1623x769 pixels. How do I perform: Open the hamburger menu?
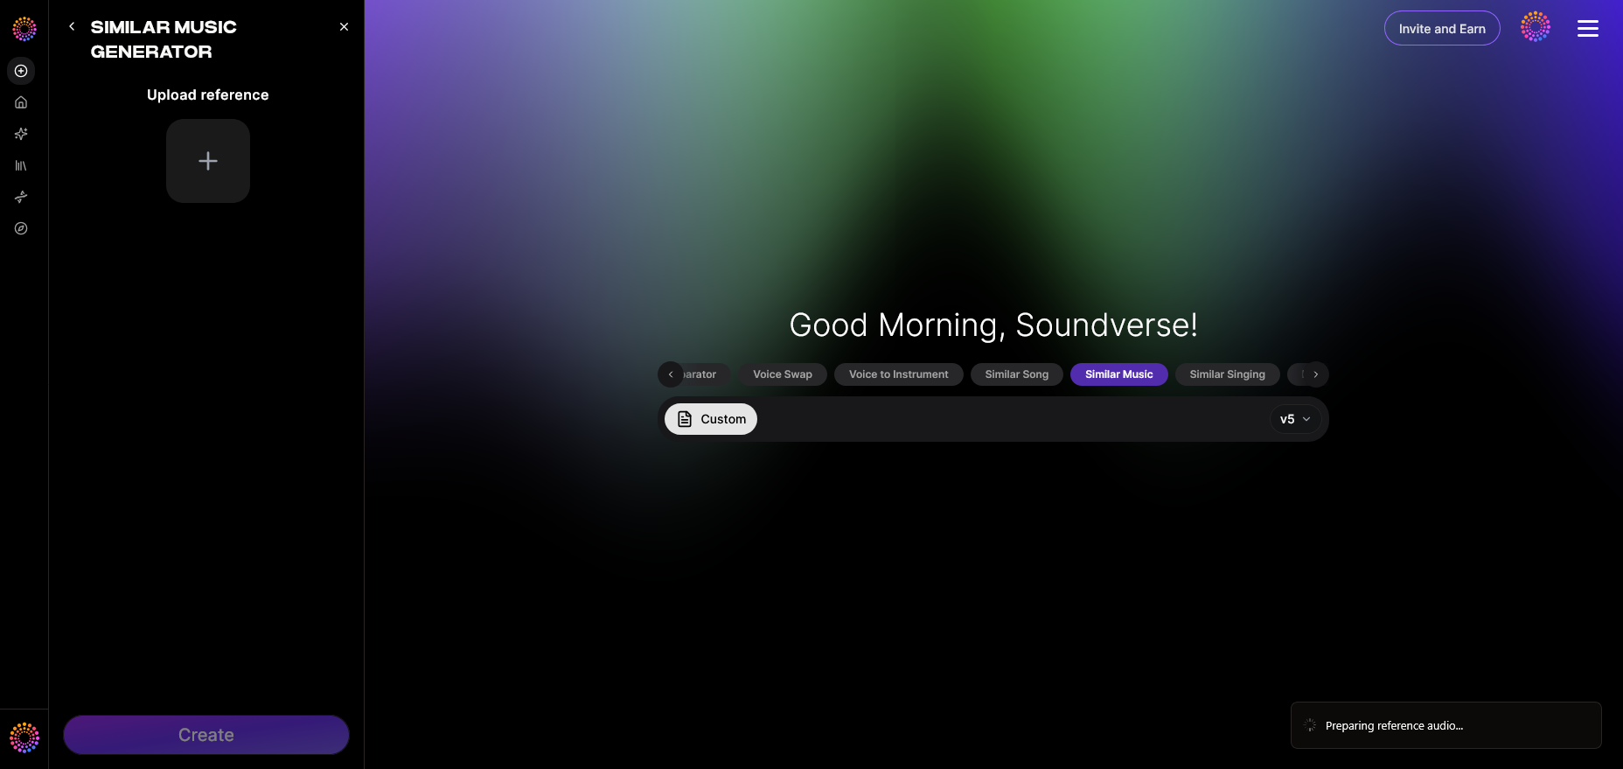[x=1588, y=29]
